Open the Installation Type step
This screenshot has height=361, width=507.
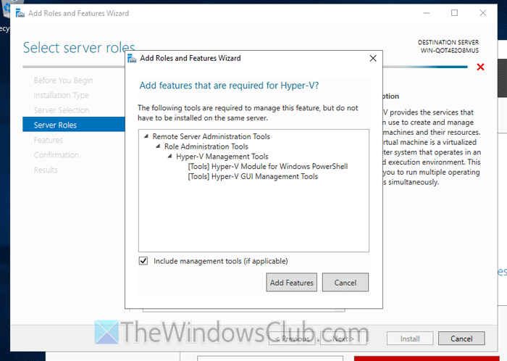pyautogui.click(x=61, y=95)
